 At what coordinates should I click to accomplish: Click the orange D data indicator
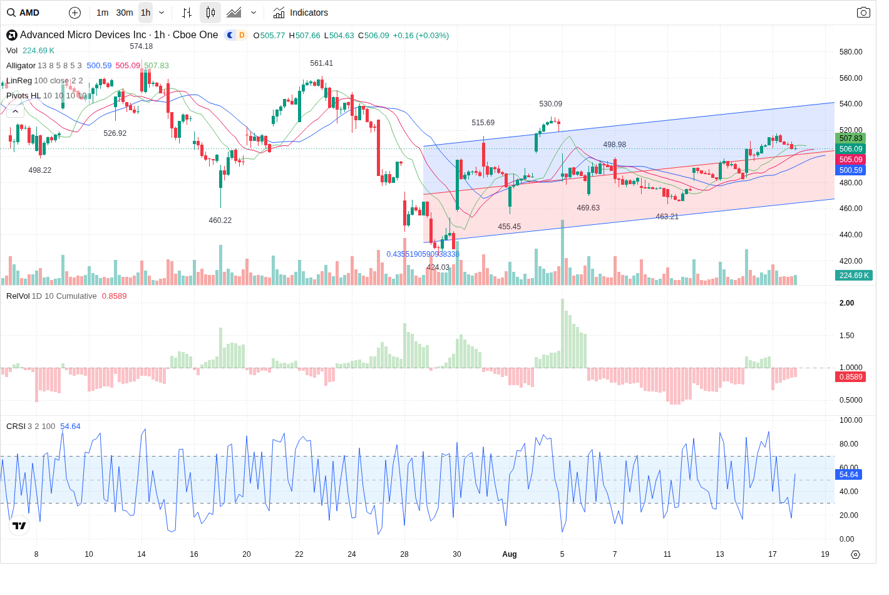point(242,35)
